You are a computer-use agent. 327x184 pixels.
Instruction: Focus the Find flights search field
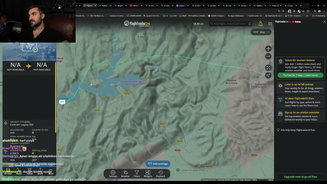pyautogui.click(x=230, y=24)
